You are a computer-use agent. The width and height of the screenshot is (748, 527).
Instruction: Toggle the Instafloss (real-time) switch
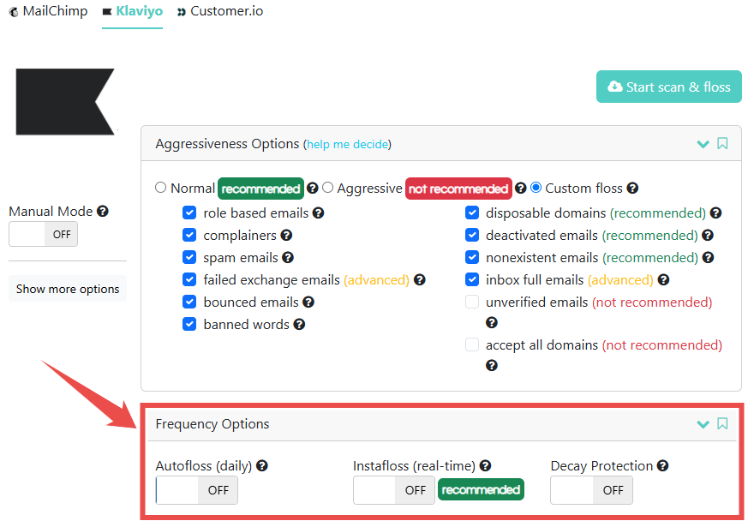pos(394,490)
